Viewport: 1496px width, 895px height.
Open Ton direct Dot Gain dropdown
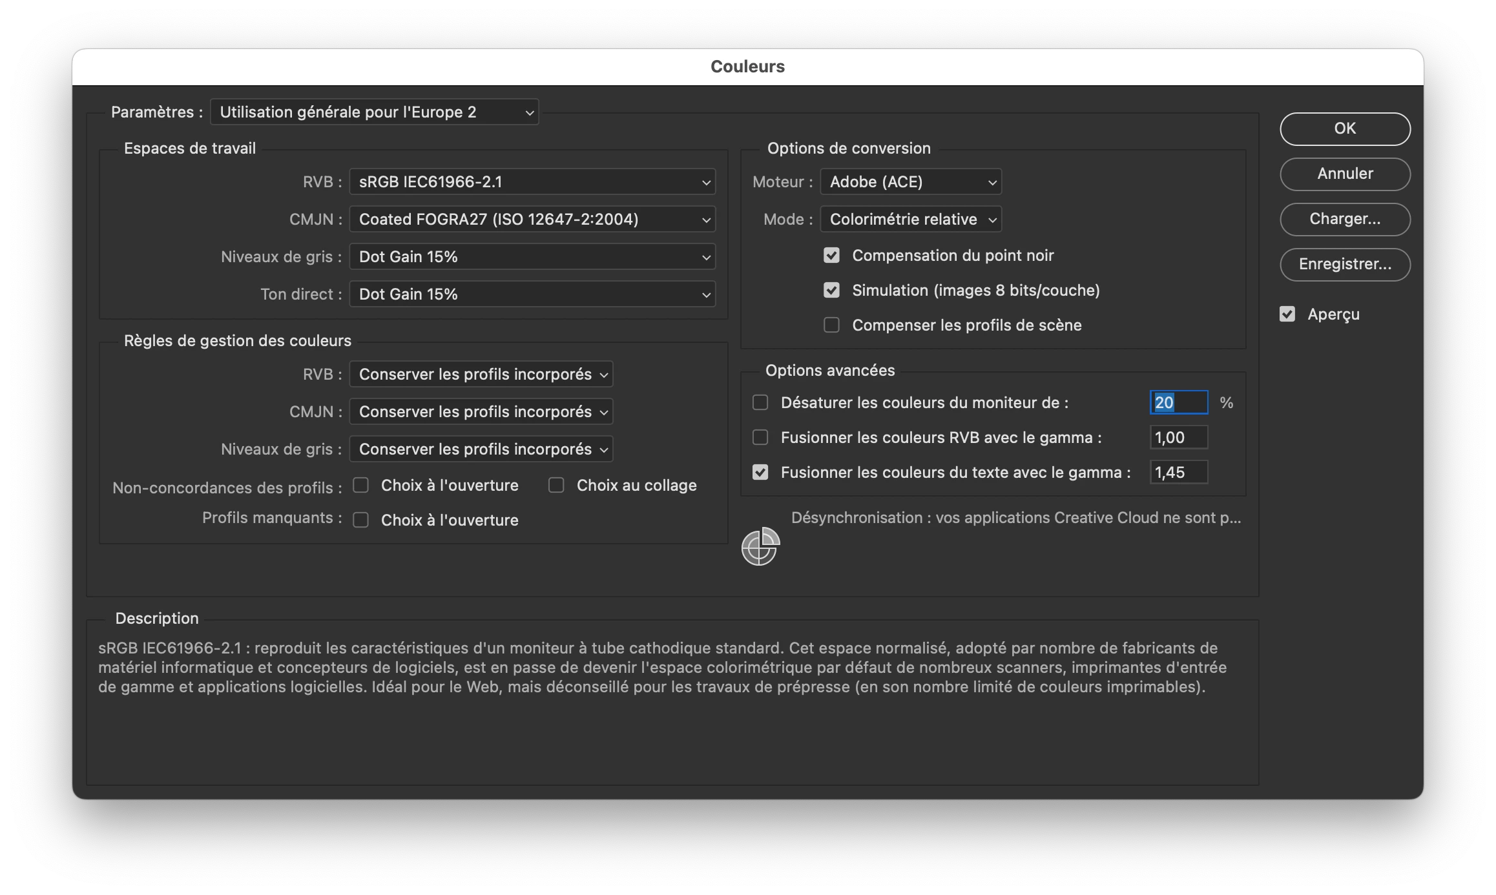click(532, 294)
